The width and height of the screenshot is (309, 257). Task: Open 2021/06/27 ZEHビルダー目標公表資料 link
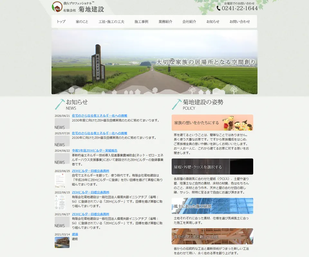click(x=90, y=214)
